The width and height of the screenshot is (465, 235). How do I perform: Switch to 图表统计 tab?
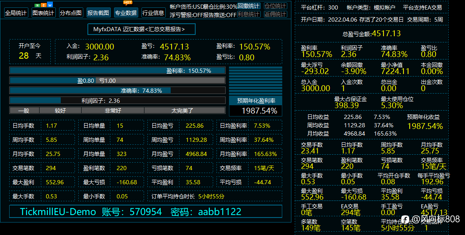tap(43, 13)
